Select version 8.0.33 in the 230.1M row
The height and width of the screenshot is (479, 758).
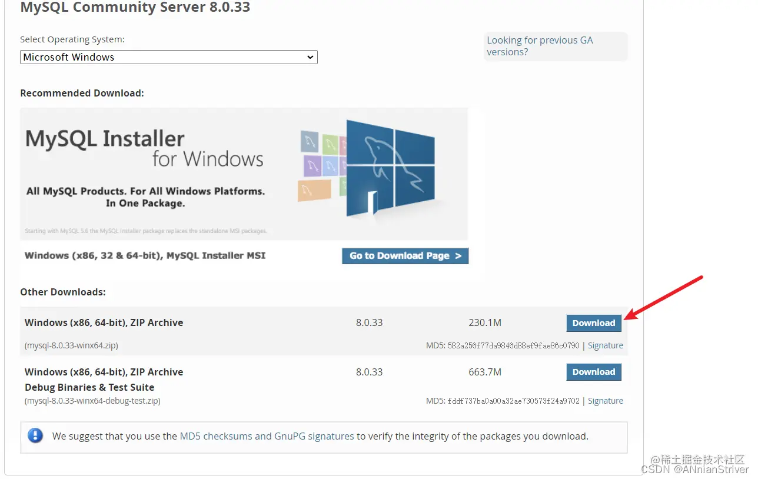tap(369, 322)
